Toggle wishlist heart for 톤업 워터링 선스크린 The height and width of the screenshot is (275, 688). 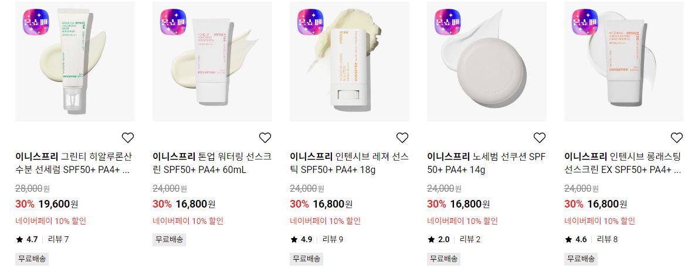(x=265, y=138)
